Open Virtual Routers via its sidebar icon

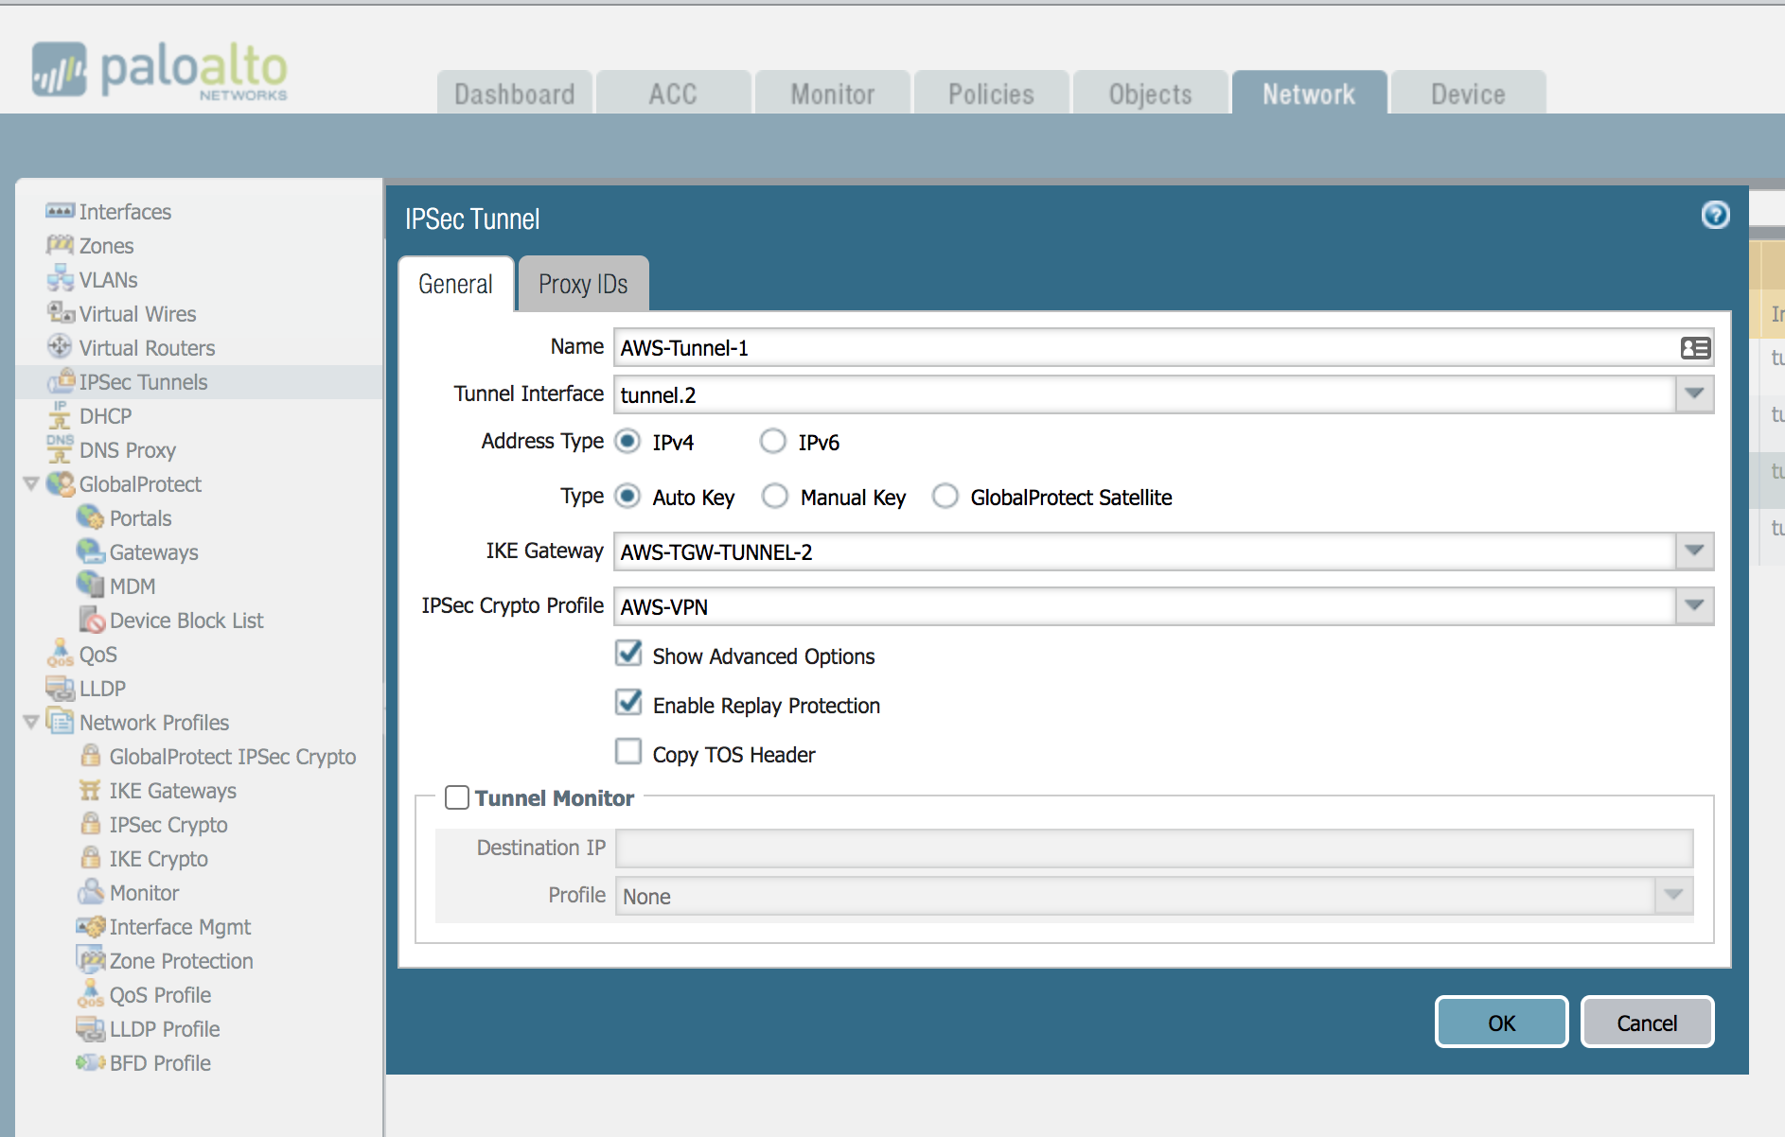[60, 347]
